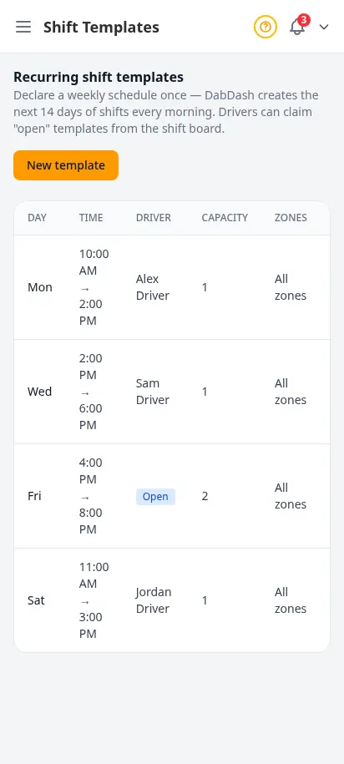Click the TIME column header
The width and height of the screenshot is (344, 764).
(x=91, y=218)
